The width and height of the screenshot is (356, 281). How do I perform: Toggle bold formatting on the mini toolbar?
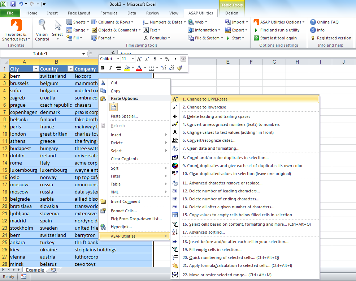pos(103,68)
